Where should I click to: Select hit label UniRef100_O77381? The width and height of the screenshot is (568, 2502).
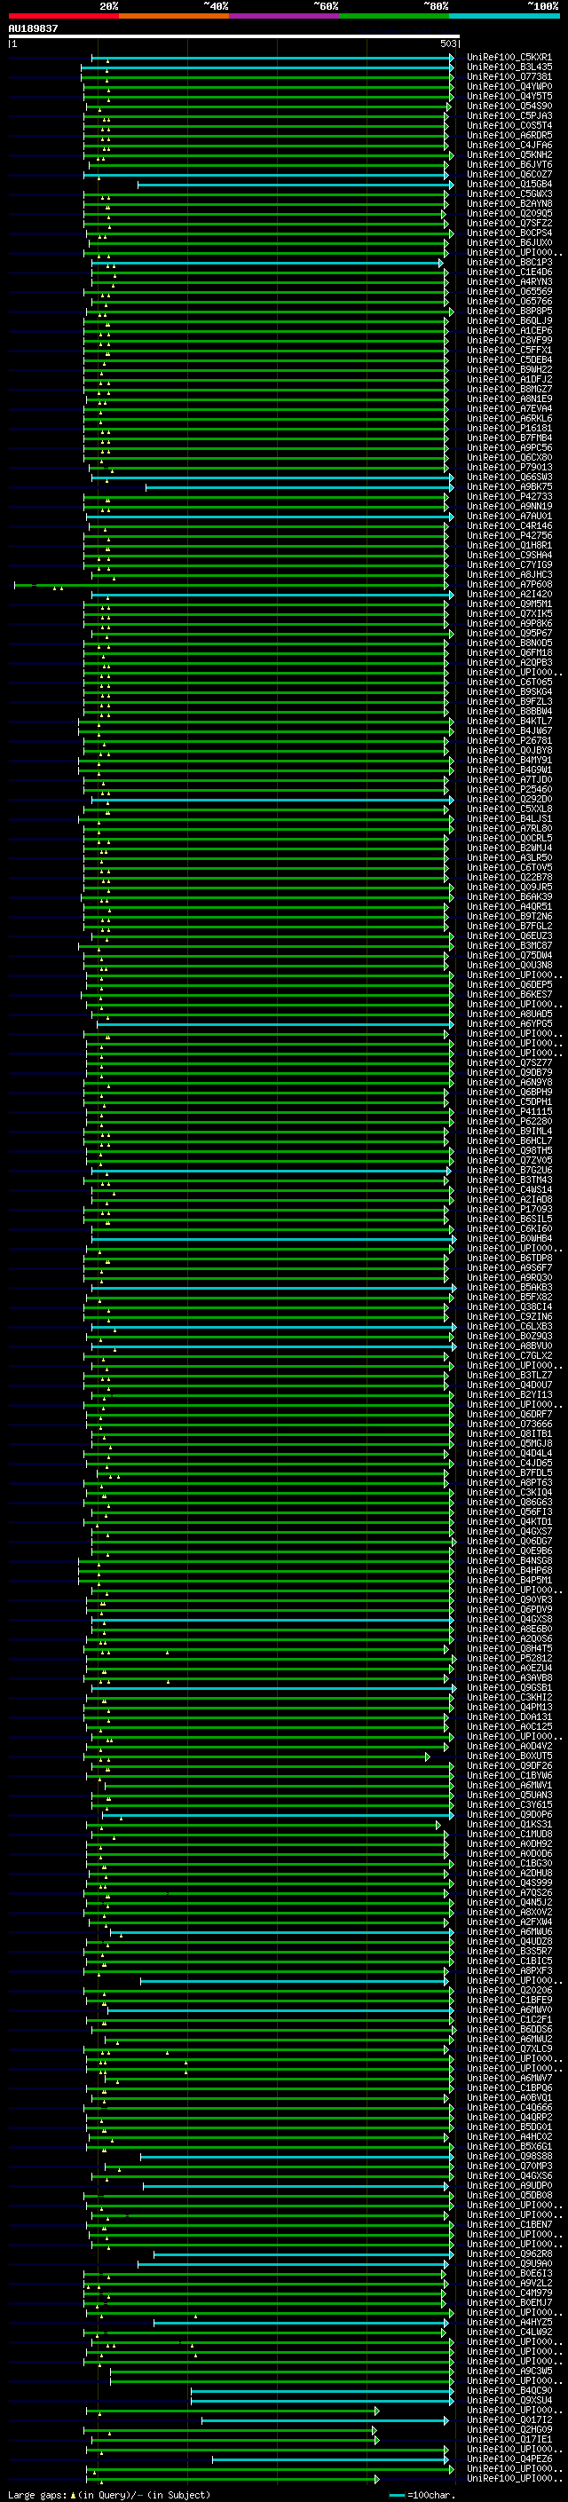[x=509, y=76]
